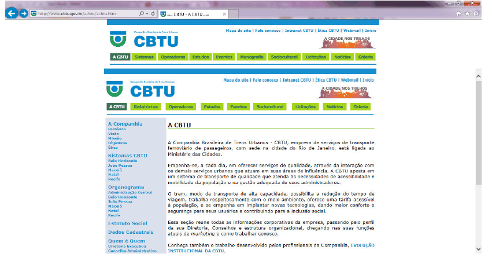Open Mapa do site in lower header
Screen dimensions: 492x257
pyautogui.click(x=236, y=80)
